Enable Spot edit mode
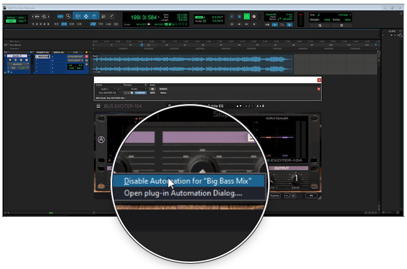The image size is (407, 269). [21, 18]
